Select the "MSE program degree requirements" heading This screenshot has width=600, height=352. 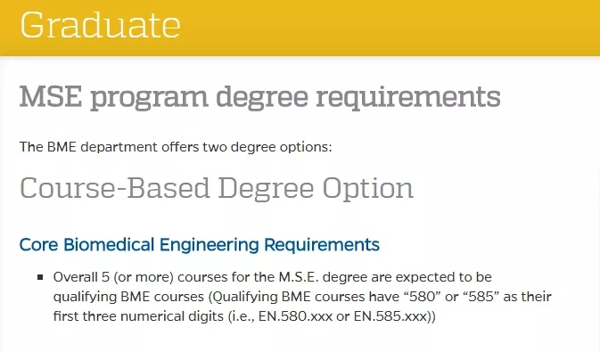tap(259, 97)
